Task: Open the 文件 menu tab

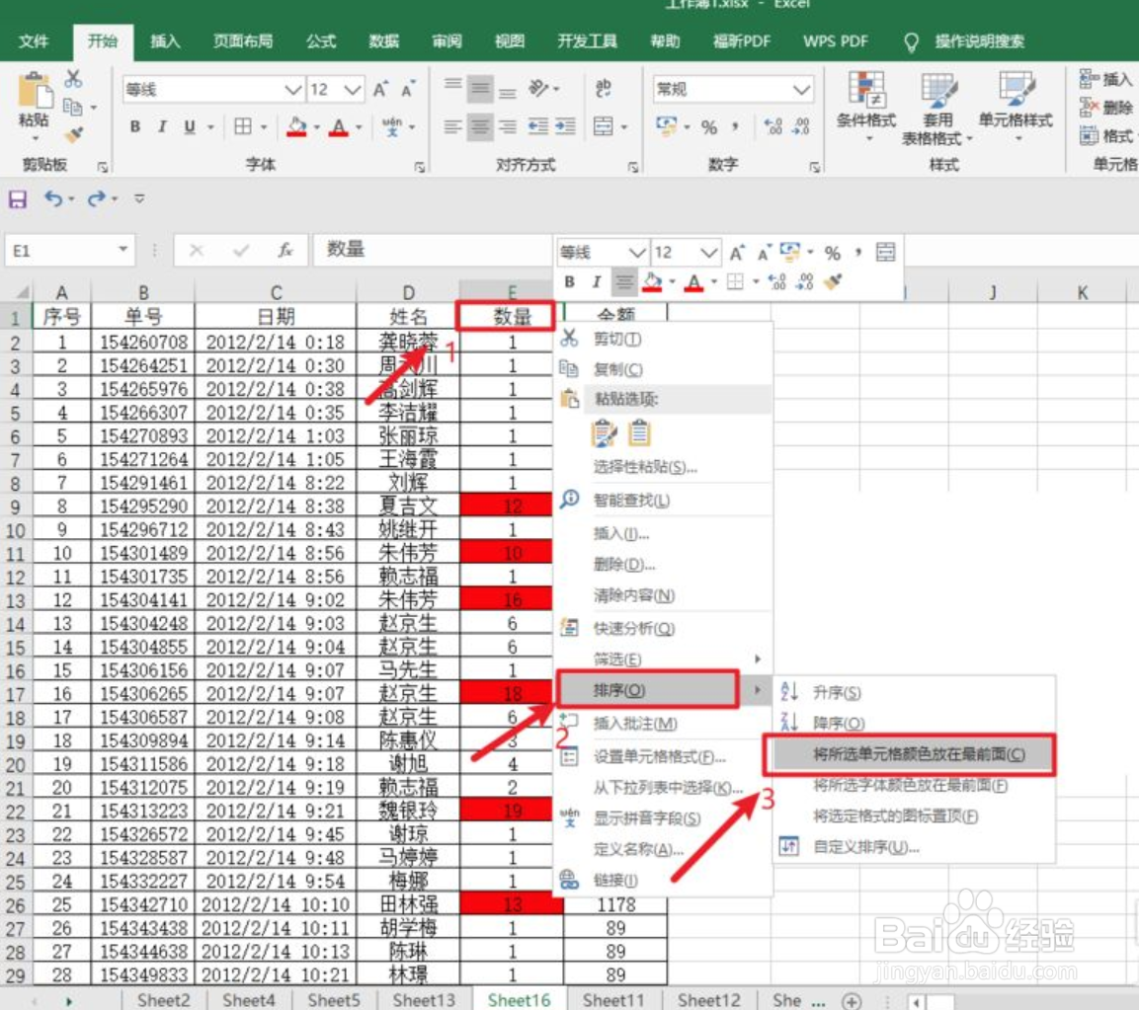Action: [34, 41]
